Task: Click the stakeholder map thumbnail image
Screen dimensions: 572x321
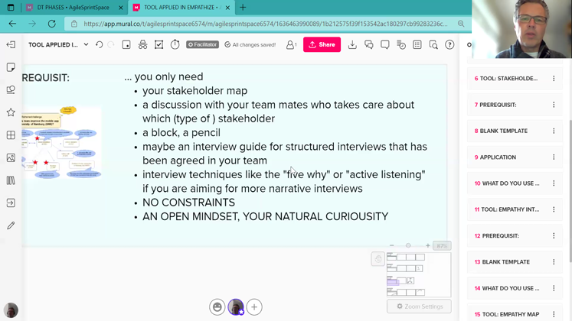Action: coord(61,142)
